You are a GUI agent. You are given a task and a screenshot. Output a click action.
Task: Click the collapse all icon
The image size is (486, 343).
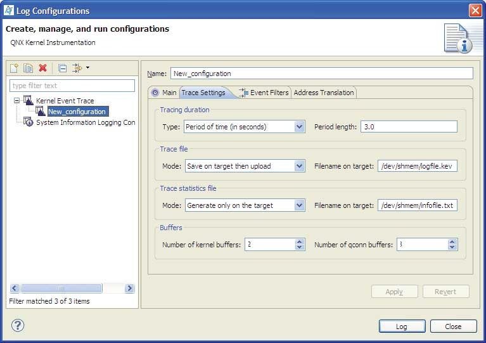click(x=62, y=68)
